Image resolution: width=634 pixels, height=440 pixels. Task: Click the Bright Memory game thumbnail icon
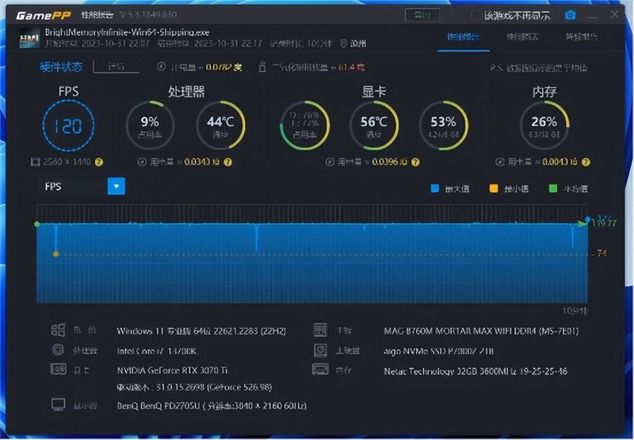(29, 38)
